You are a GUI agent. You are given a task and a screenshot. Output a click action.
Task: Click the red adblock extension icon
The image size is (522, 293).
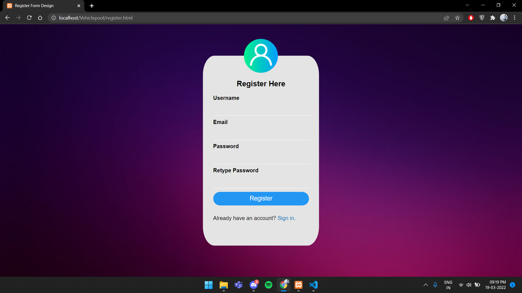click(471, 18)
